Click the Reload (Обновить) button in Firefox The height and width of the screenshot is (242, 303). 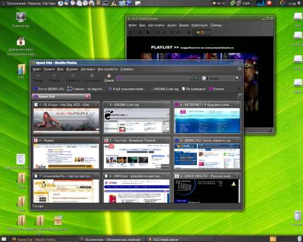point(73,78)
